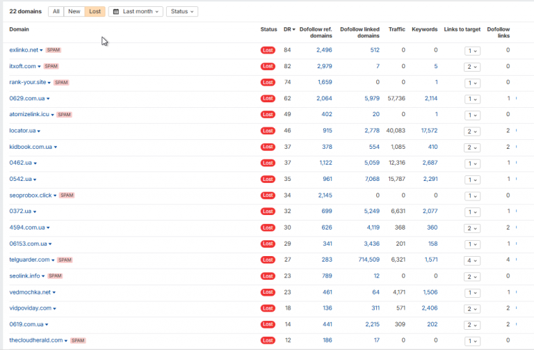Click the SPAM badge next to exlinko.net
Viewport: 534px width, 350px height.
pyautogui.click(x=54, y=50)
